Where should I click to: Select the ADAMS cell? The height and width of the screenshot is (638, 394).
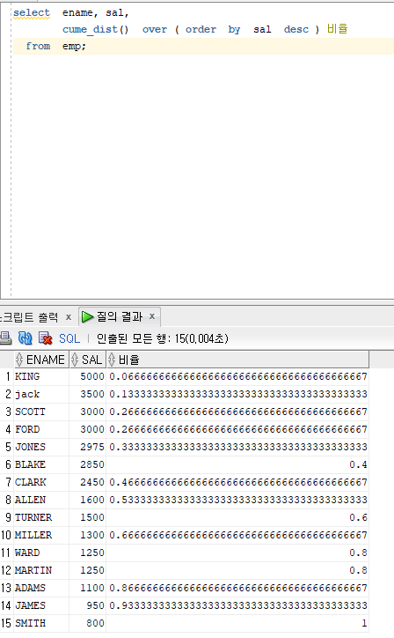[41, 588]
